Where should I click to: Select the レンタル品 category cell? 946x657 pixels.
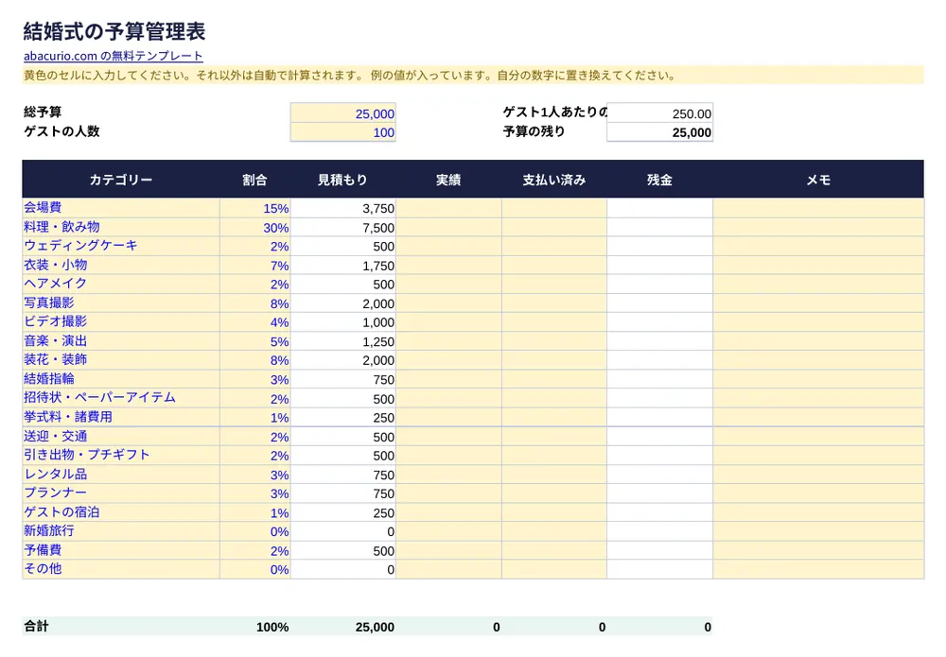[x=121, y=475]
